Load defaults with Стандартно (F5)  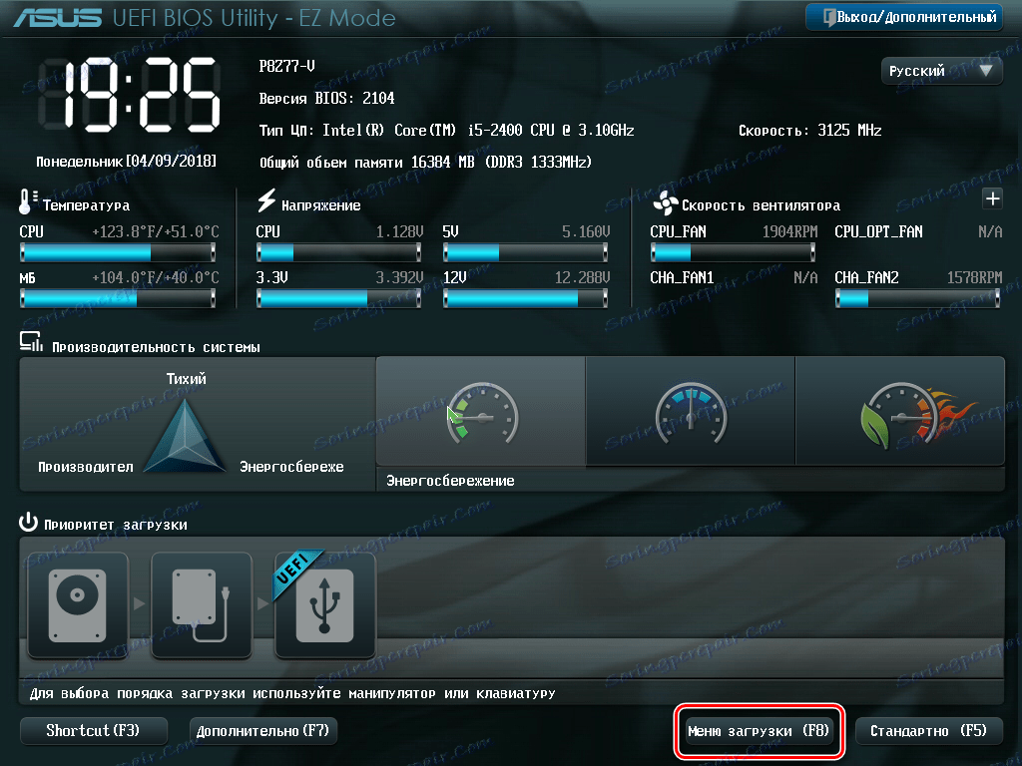click(929, 731)
